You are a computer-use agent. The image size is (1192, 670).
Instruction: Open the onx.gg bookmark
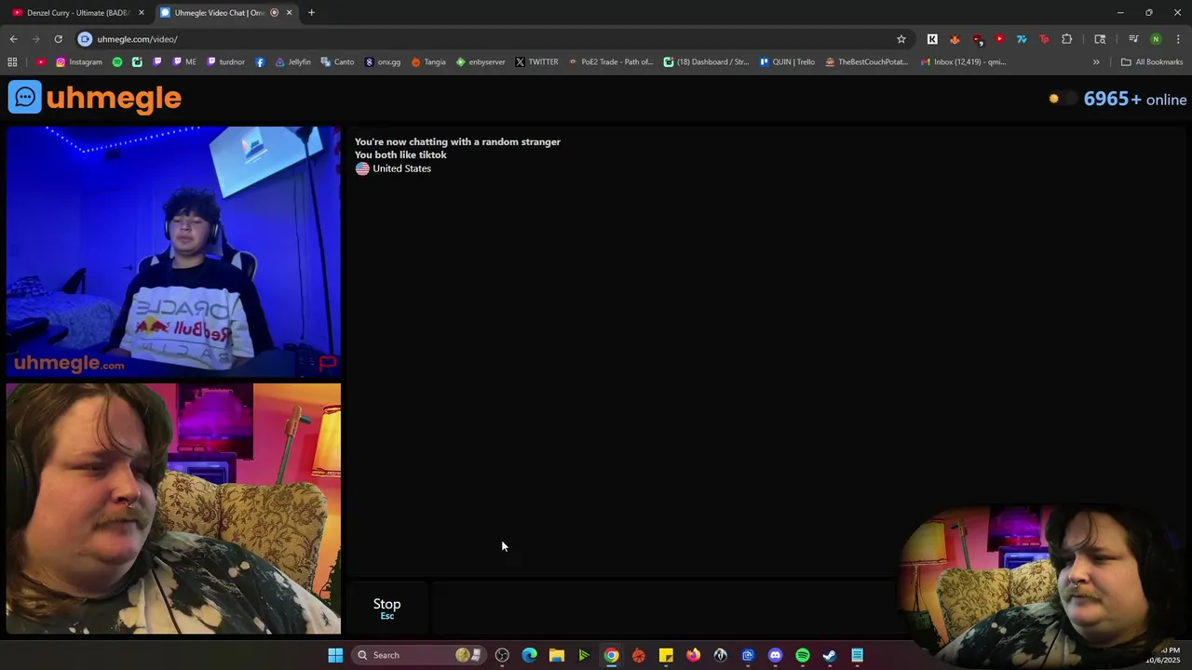383,62
